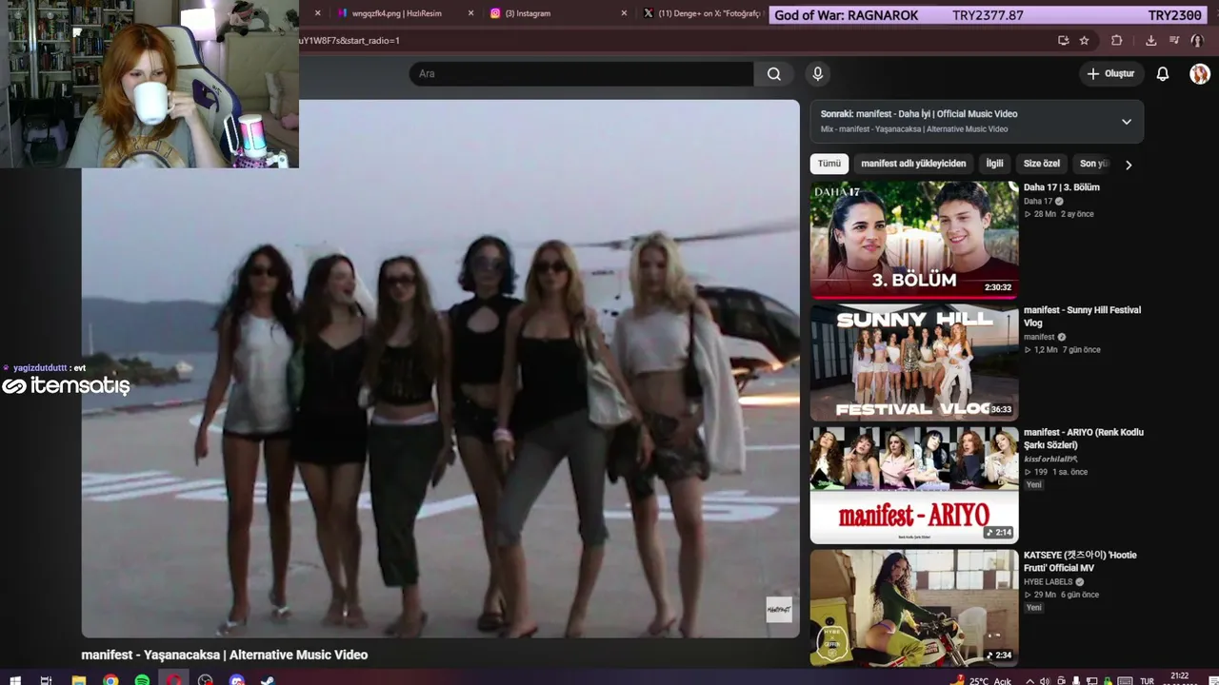The height and width of the screenshot is (685, 1219).
Task: Click the install/cast screen icon in address bar
Action: 1063,41
